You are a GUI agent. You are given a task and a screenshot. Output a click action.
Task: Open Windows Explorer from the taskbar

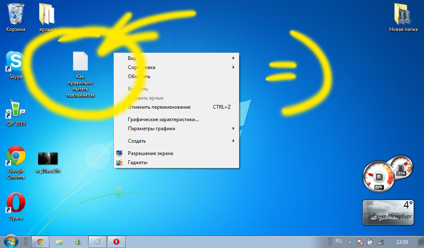(x=59, y=242)
